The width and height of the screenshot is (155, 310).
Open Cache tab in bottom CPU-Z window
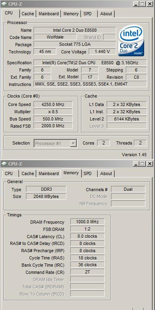[x=28, y=173]
